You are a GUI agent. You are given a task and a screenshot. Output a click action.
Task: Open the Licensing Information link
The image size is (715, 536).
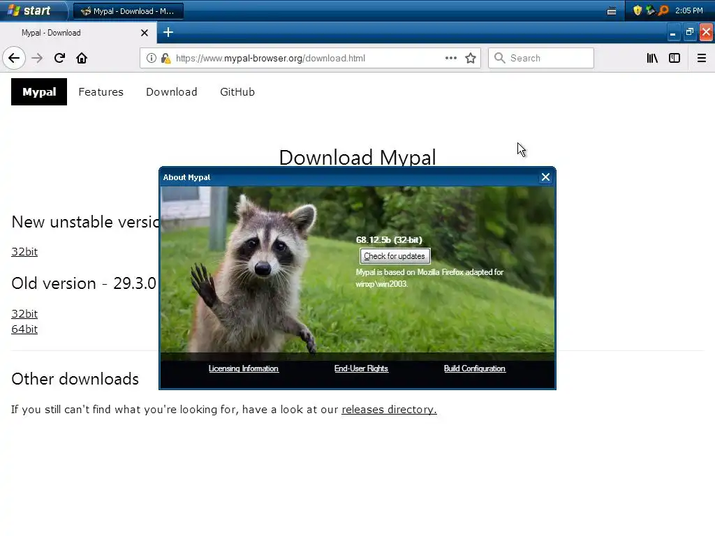244,368
